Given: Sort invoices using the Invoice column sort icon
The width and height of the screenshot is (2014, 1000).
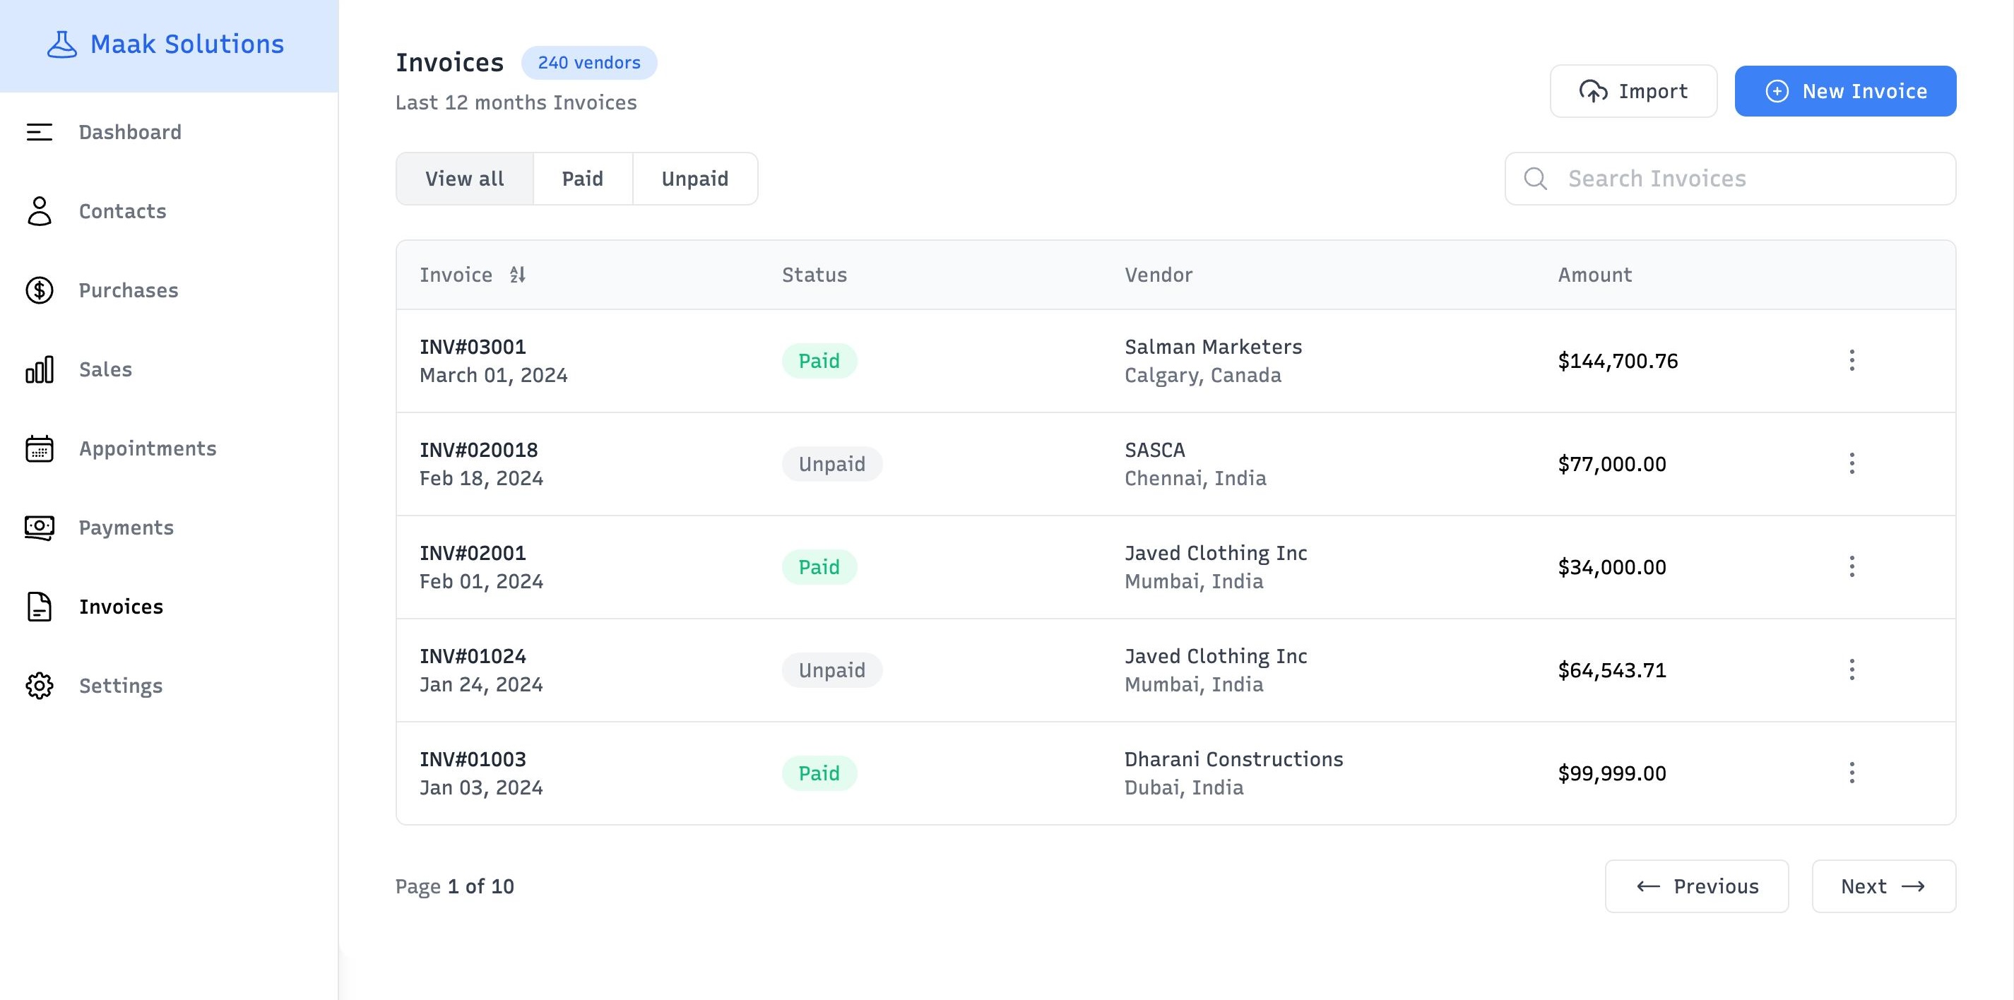Looking at the screenshot, I should pyautogui.click(x=517, y=275).
